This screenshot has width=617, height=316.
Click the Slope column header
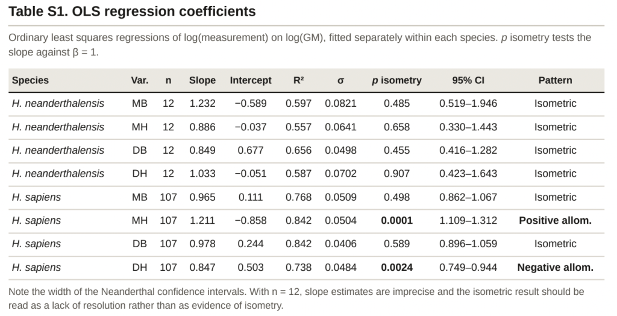point(202,80)
